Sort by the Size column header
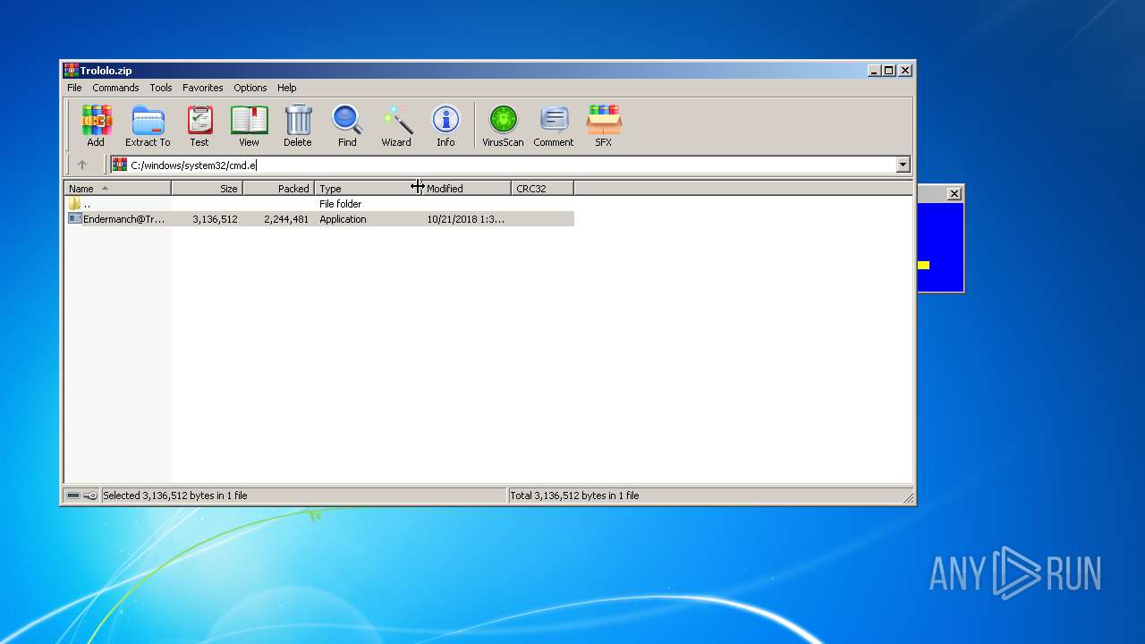The width and height of the screenshot is (1145, 644). (x=207, y=189)
